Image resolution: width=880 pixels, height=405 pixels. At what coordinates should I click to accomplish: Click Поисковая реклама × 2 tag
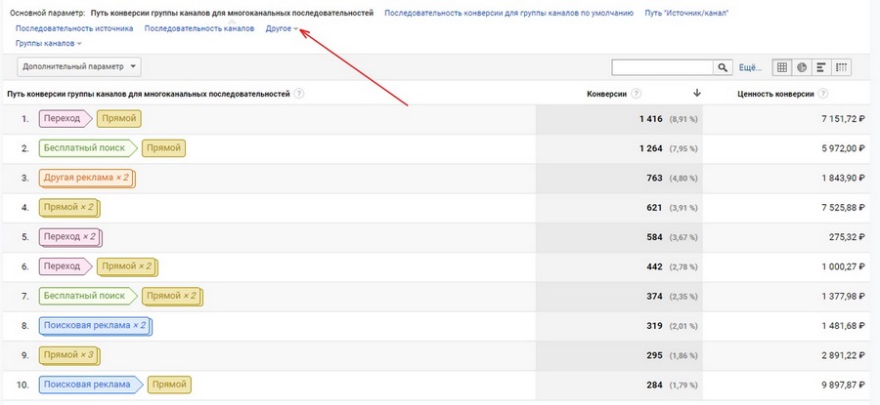[x=96, y=326]
